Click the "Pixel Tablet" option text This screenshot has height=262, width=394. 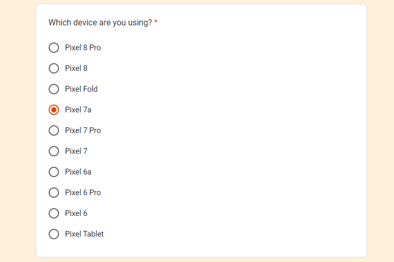pyautogui.click(x=84, y=234)
